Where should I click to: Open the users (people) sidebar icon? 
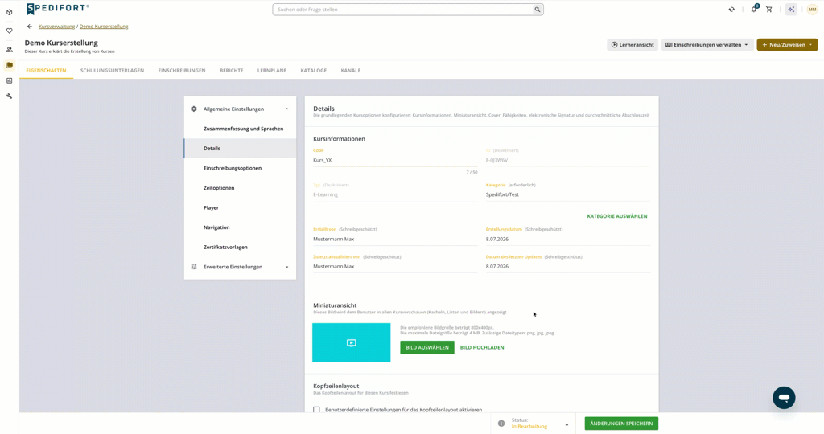pyautogui.click(x=9, y=50)
